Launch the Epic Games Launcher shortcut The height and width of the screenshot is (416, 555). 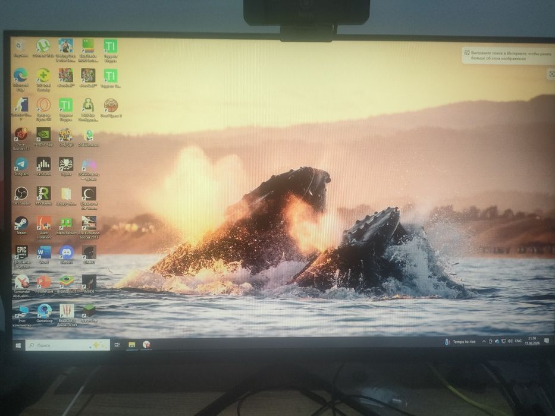coord(21,257)
